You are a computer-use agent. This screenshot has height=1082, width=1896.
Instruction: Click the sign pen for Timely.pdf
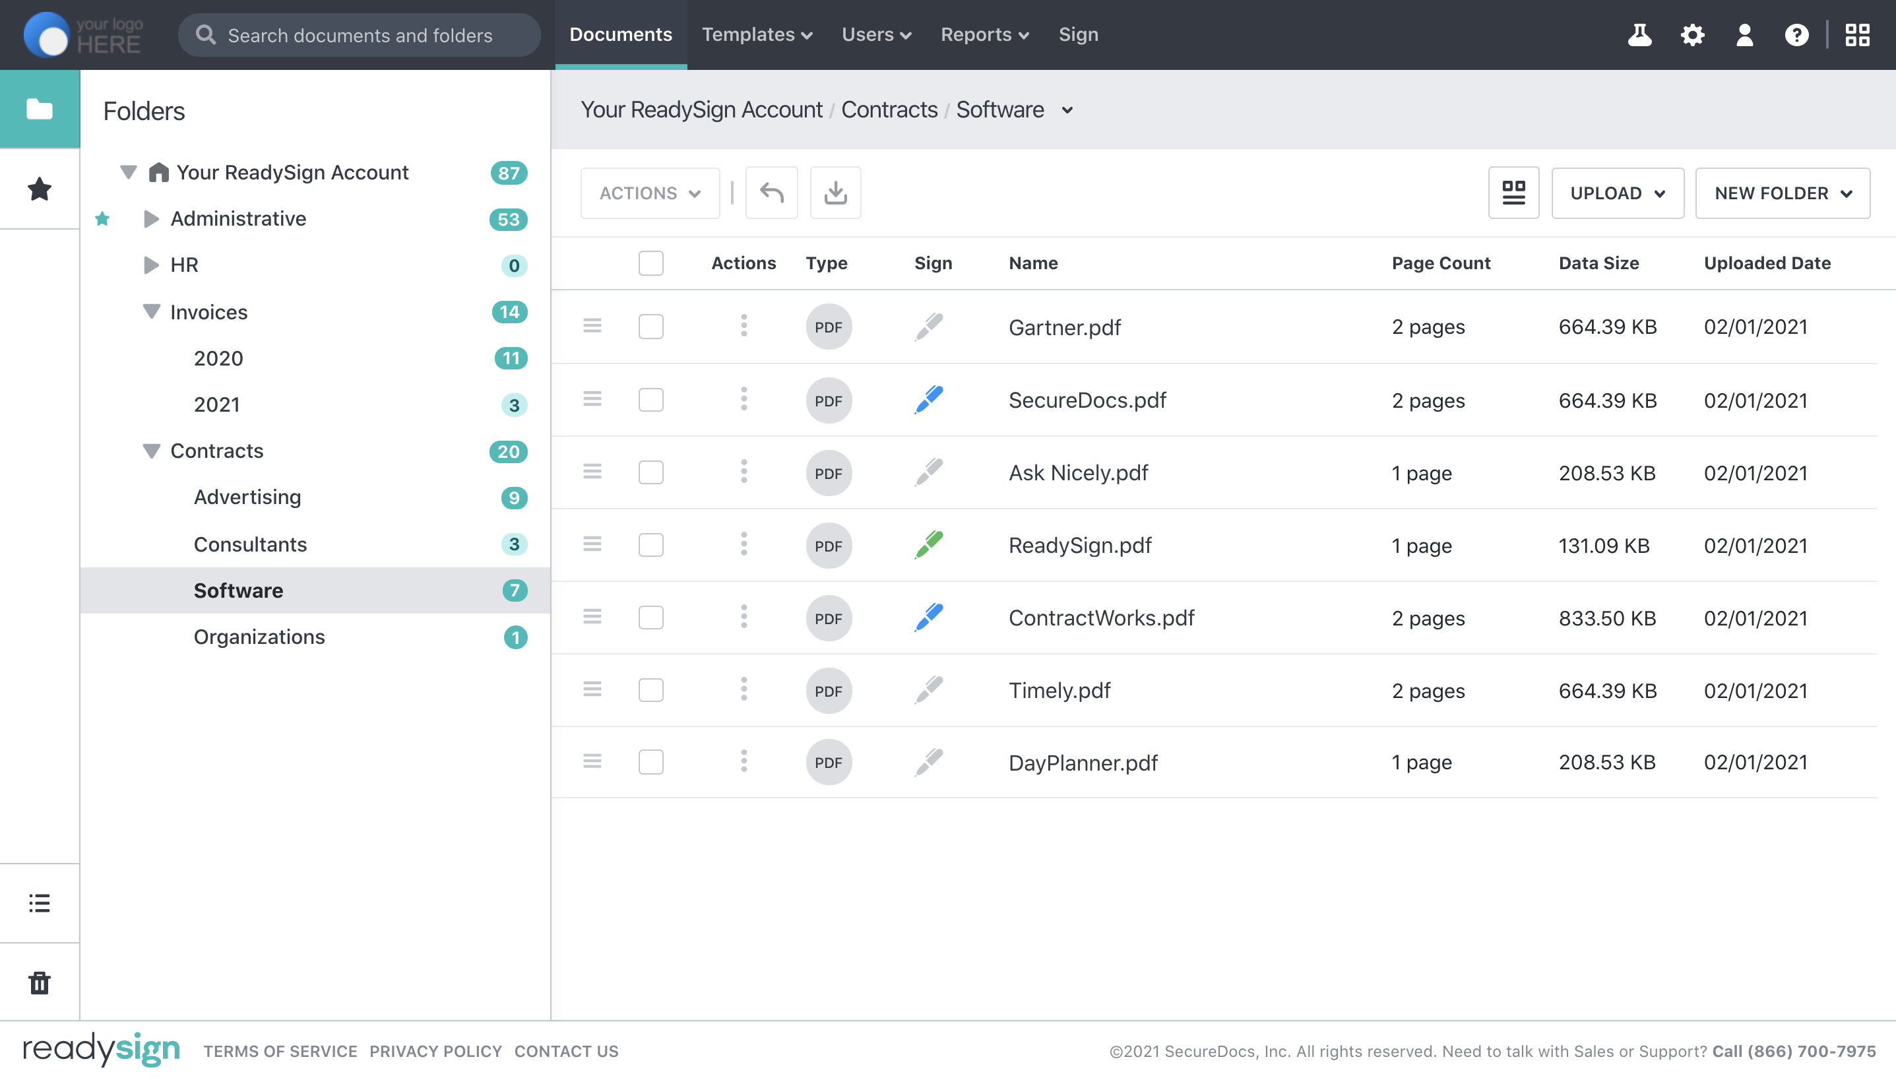pos(929,690)
